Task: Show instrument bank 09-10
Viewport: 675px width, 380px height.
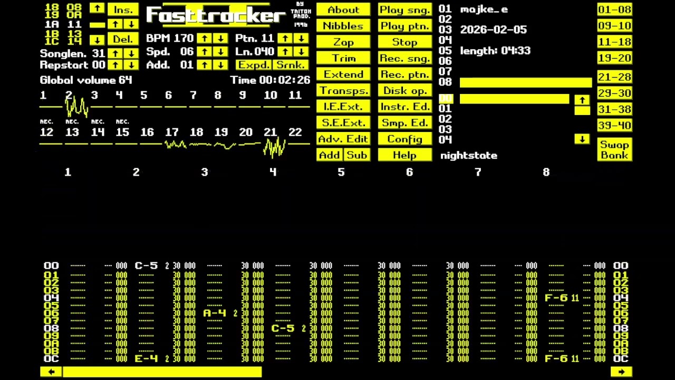Action: (x=614, y=26)
